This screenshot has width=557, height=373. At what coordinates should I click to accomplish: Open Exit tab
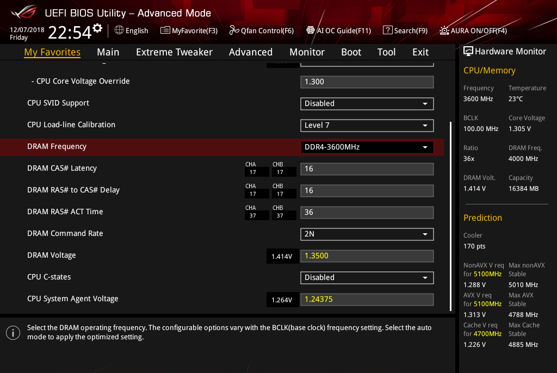coord(420,52)
